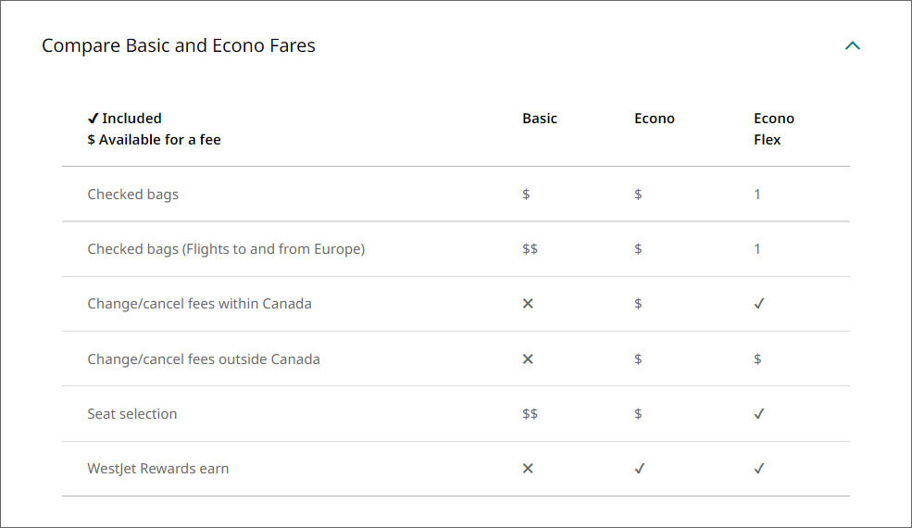Click the Compare Basic and Econo Fares heading
The height and width of the screenshot is (528, 912).
[179, 45]
